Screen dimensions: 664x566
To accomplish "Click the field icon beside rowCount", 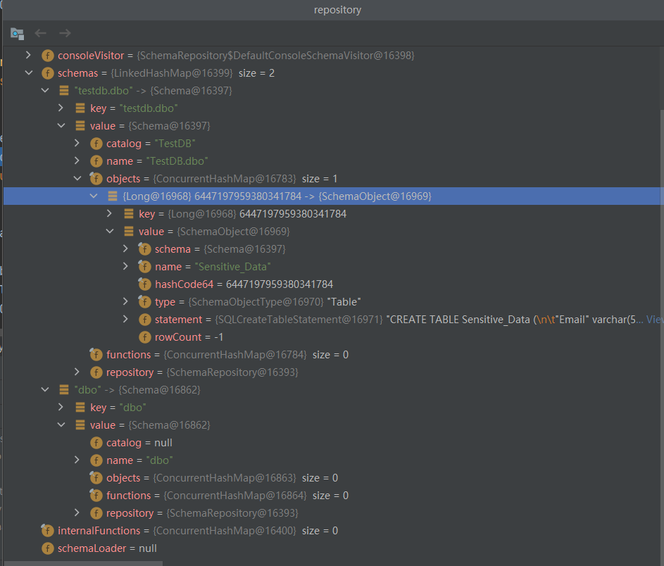I will (x=144, y=337).
